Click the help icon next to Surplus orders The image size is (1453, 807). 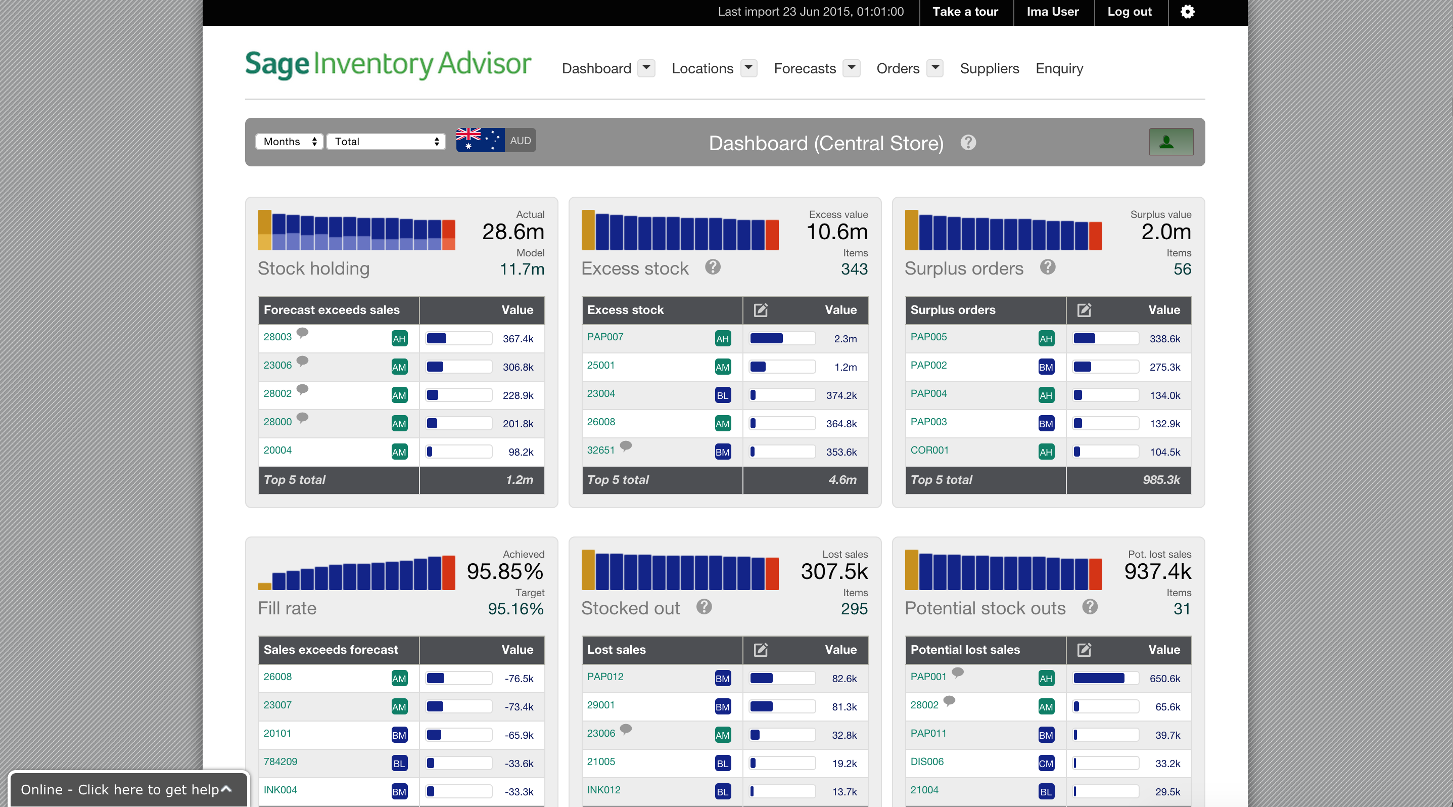click(x=1048, y=267)
